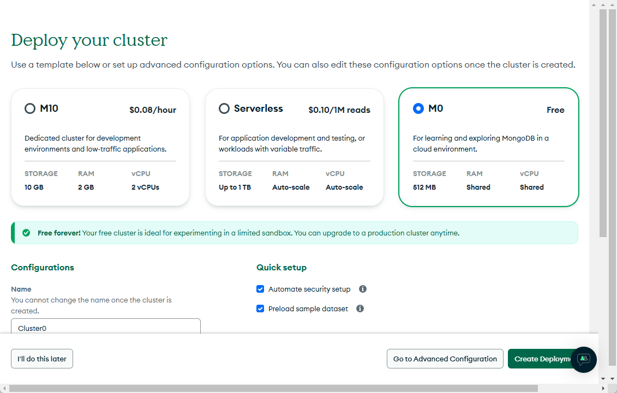Viewport: 617px width, 393px height.
Task: Select the M0 free cluster radio button
Action: coord(418,108)
